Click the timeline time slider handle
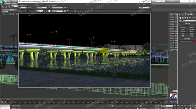 pos(8,99)
